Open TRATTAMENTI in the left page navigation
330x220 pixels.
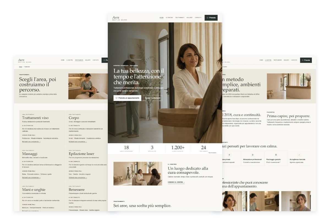tap(79, 60)
